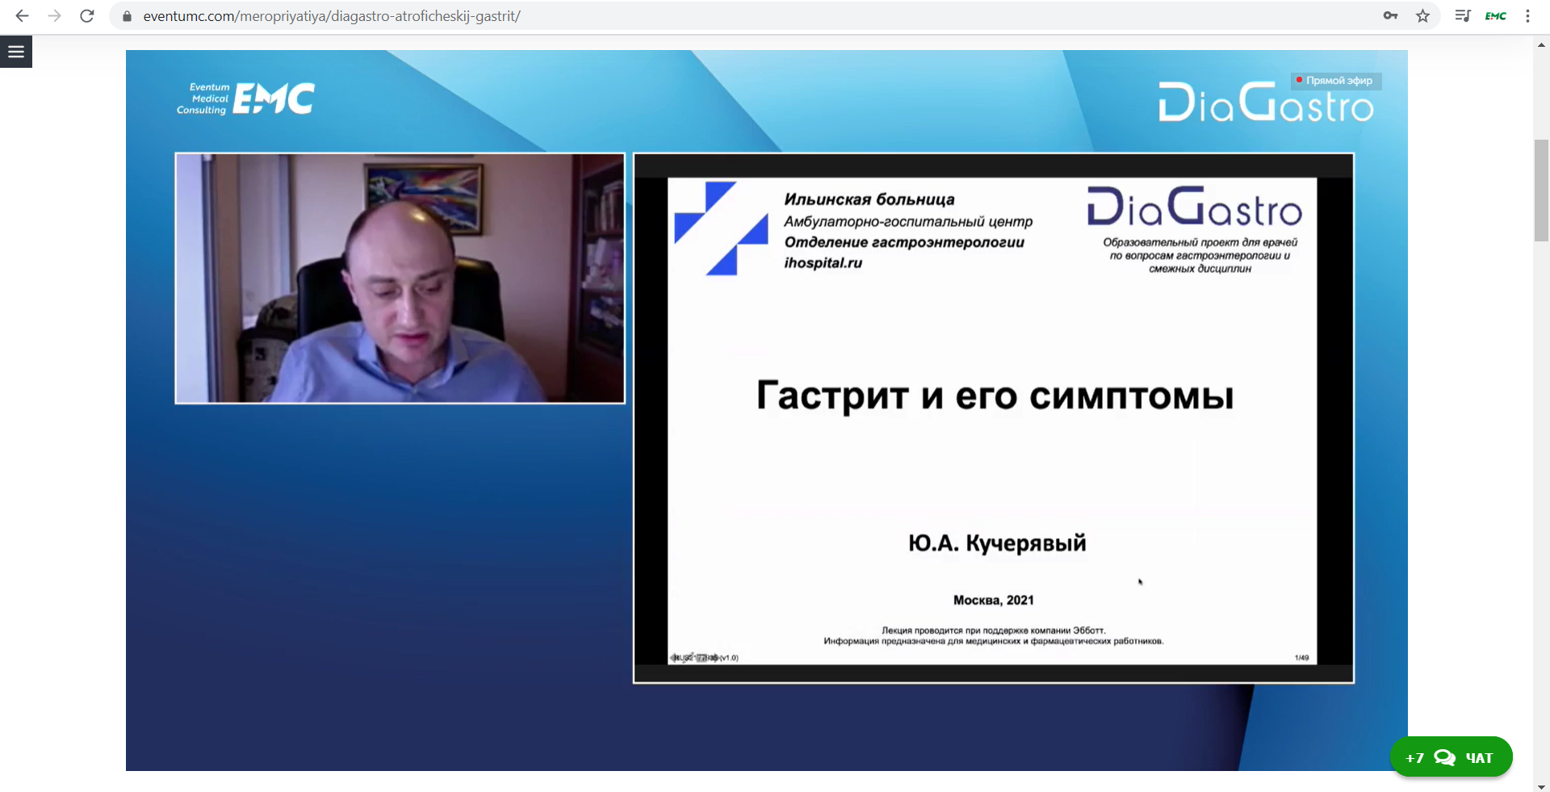
Task: Open the media controls icon in toolbar
Action: [1462, 16]
